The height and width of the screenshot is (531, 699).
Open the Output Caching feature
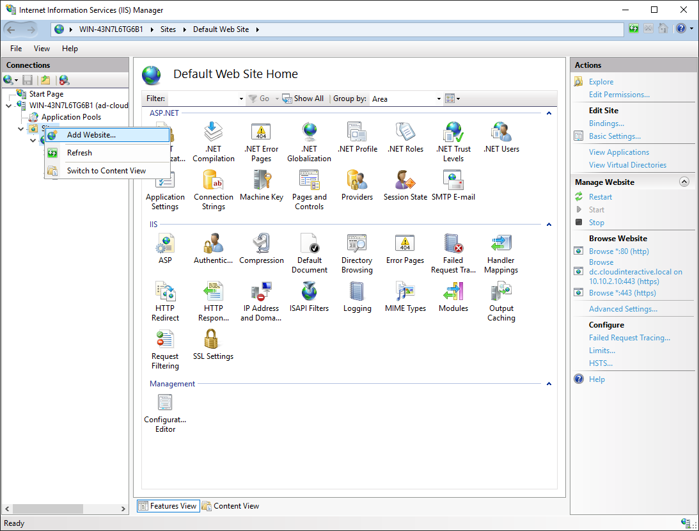tap(501, 301)
